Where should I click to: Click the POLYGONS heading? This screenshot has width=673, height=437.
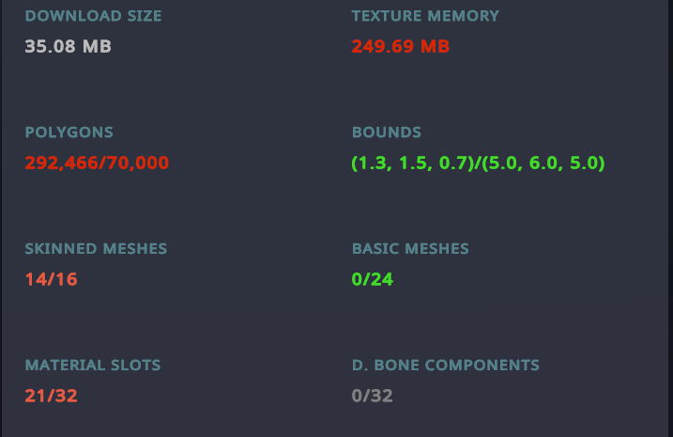(69, 133)
